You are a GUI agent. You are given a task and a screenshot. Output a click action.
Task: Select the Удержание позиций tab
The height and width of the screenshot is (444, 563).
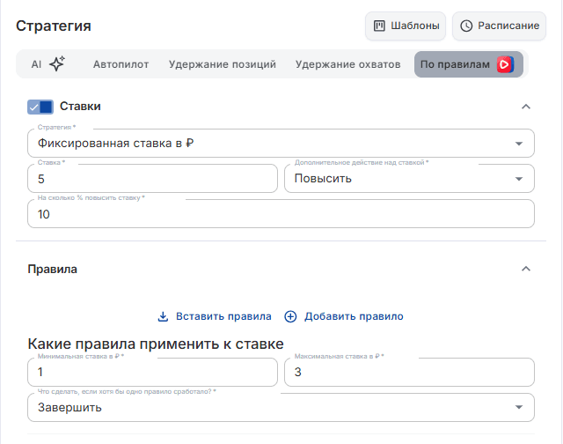click(223, 64)
